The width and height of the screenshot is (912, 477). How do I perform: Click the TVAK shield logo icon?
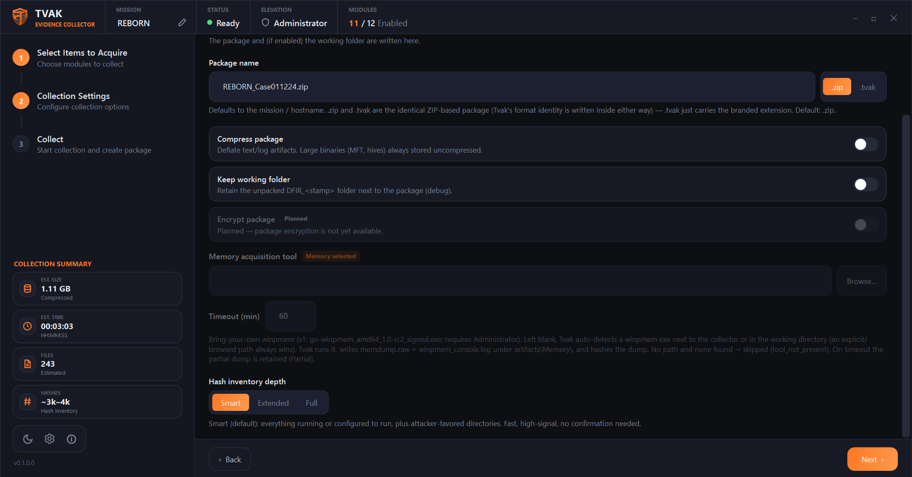tap(20, 17)
